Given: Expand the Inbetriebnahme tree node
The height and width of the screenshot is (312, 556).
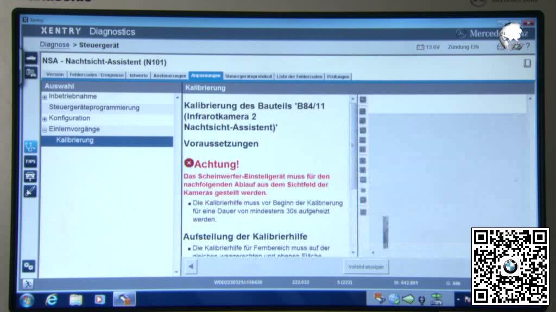Looking at the screenshot, I should pos(45,97).
